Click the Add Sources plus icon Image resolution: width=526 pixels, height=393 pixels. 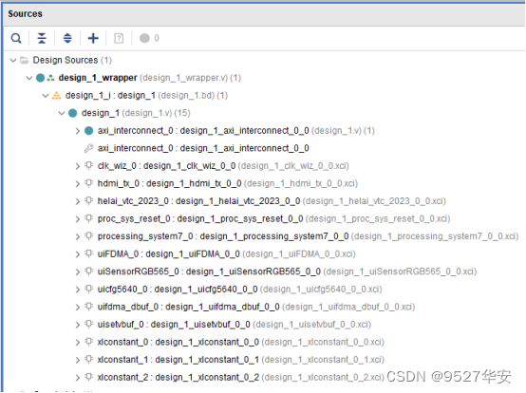pos(93,38)
